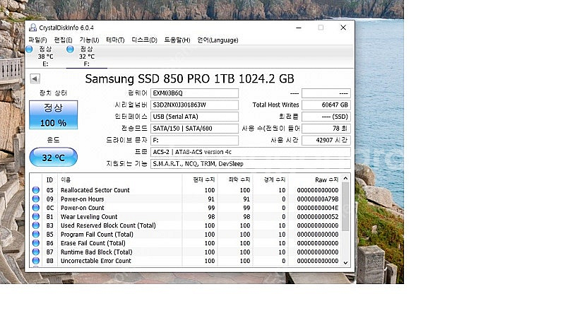This screenshot has height=318, width=565.
Task: Select the Program Fail Count (Total) name
Action: (97, 235)
